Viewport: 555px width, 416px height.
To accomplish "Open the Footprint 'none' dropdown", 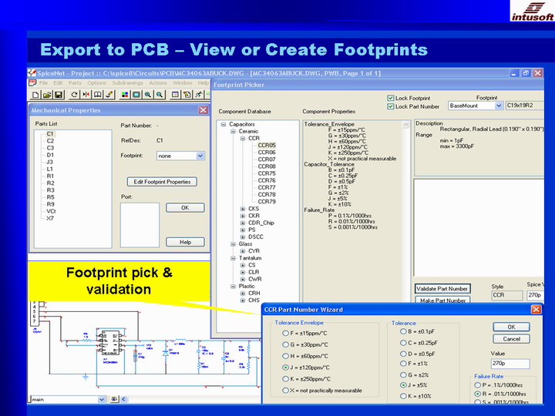I will click(200, 156).
